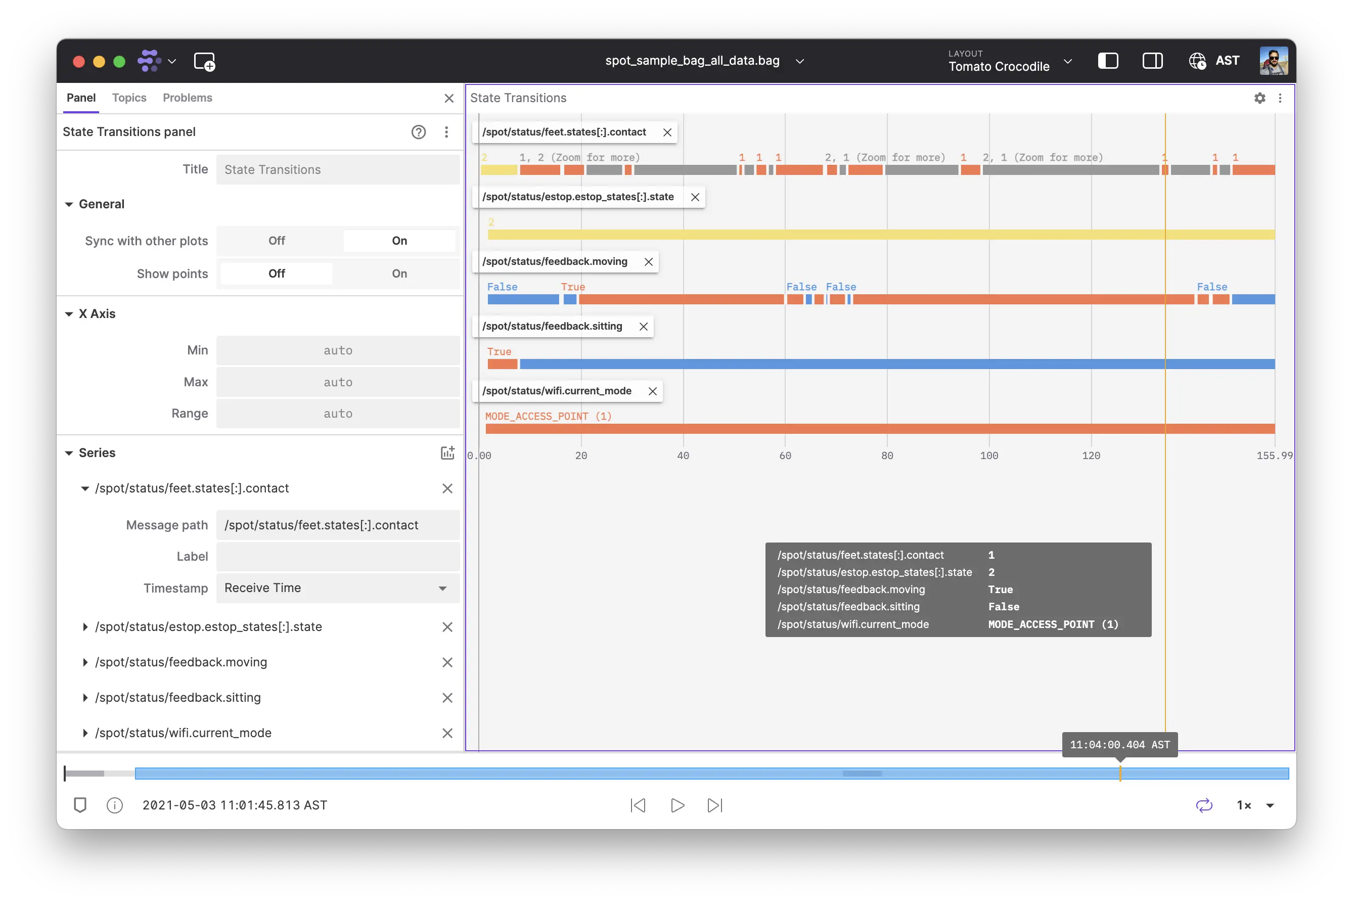This screenshot has height=904, width=1353.
Task: Switch to the Topics tab
Action: pyautogui.click(x=129, y=98)
